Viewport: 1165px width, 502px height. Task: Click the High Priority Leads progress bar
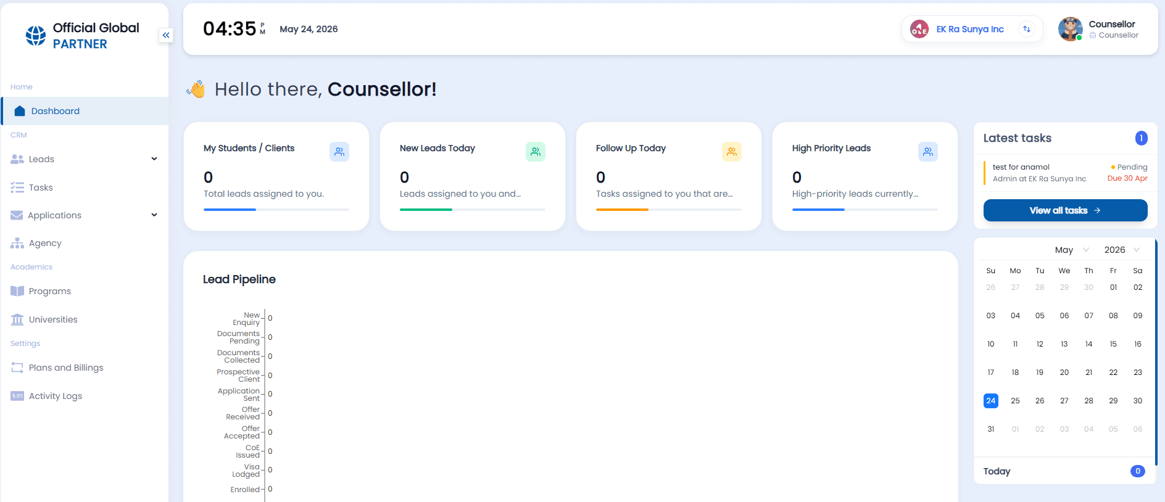[x=865, y=210]
